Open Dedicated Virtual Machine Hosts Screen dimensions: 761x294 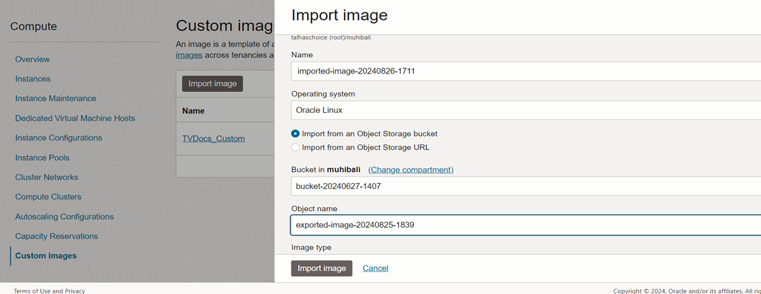[x=75, y=118]
